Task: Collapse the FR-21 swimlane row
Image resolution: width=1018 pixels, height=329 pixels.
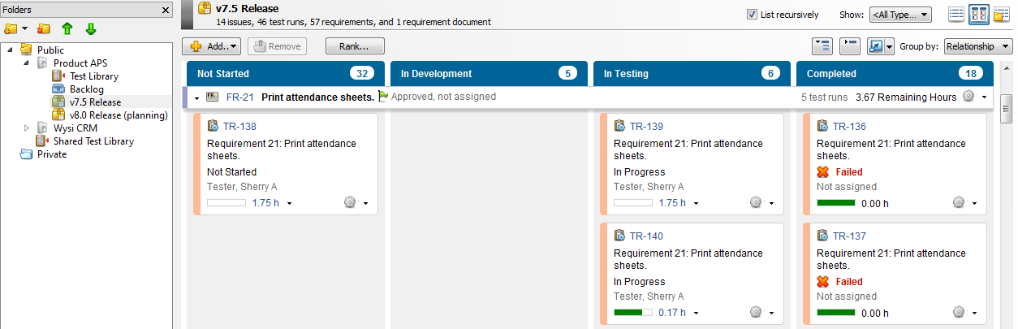Action: 196,97
